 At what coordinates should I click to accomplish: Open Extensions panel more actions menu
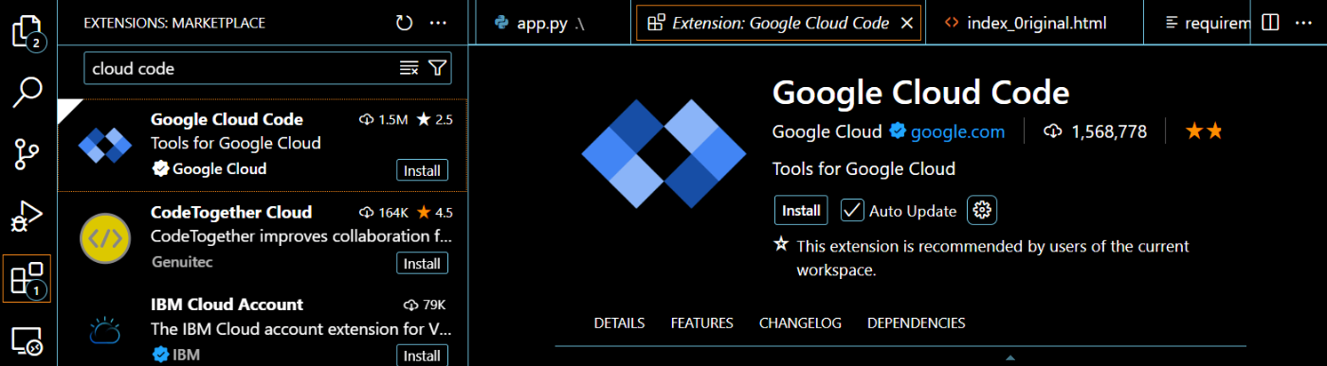pyautogui.click(x=437, y=23)
